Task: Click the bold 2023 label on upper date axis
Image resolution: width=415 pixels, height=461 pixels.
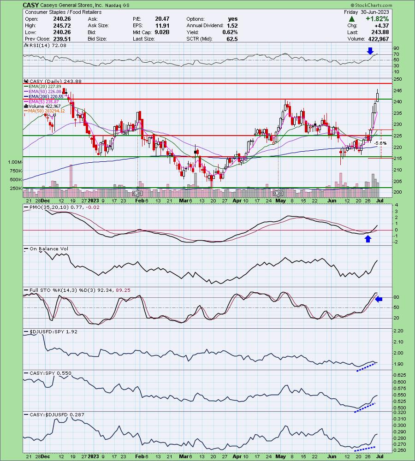Action: click(93, 201)
